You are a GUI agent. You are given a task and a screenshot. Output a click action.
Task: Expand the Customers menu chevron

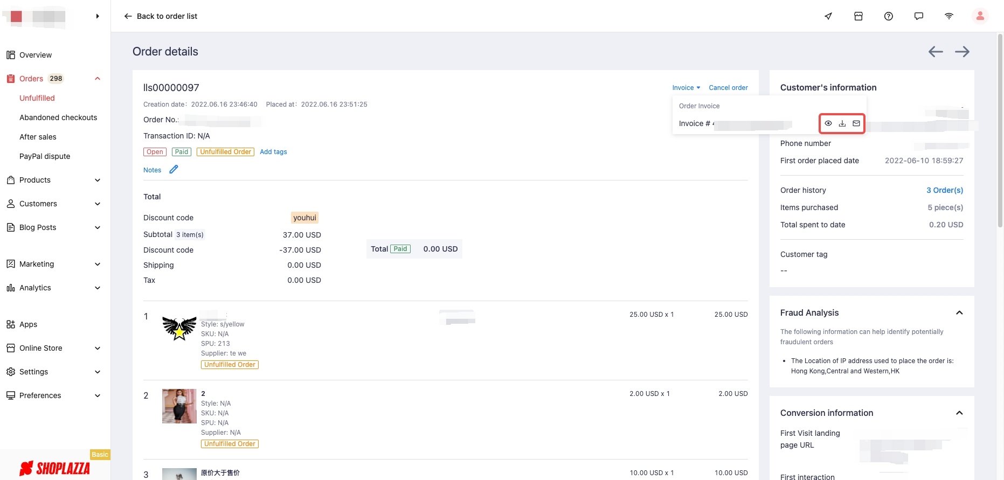98,204
